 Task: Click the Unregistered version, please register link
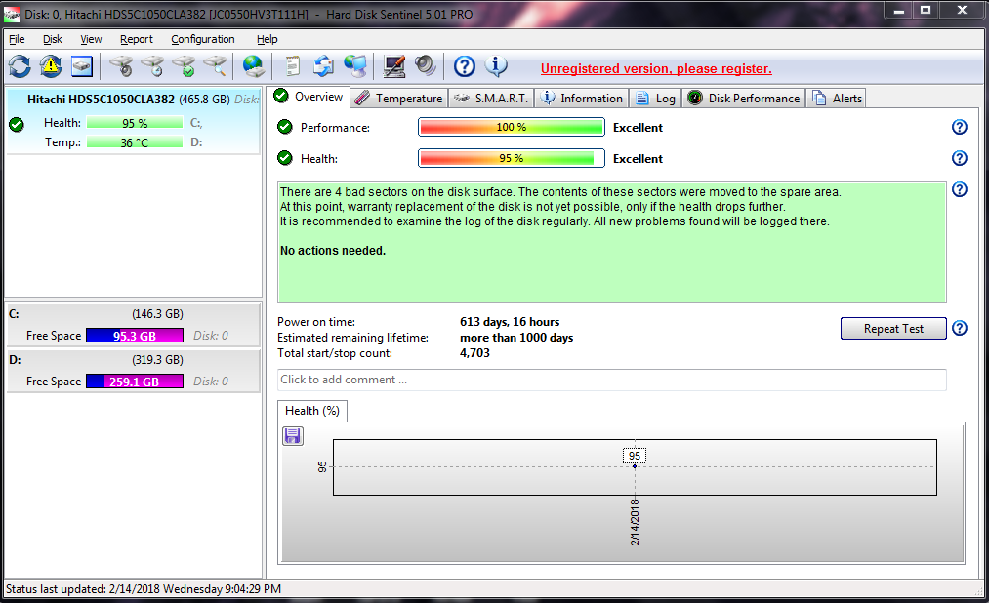[656, 68]
